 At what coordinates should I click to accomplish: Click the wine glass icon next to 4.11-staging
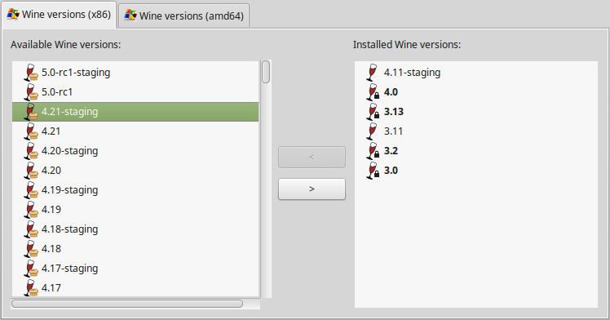tap(372, 73)
